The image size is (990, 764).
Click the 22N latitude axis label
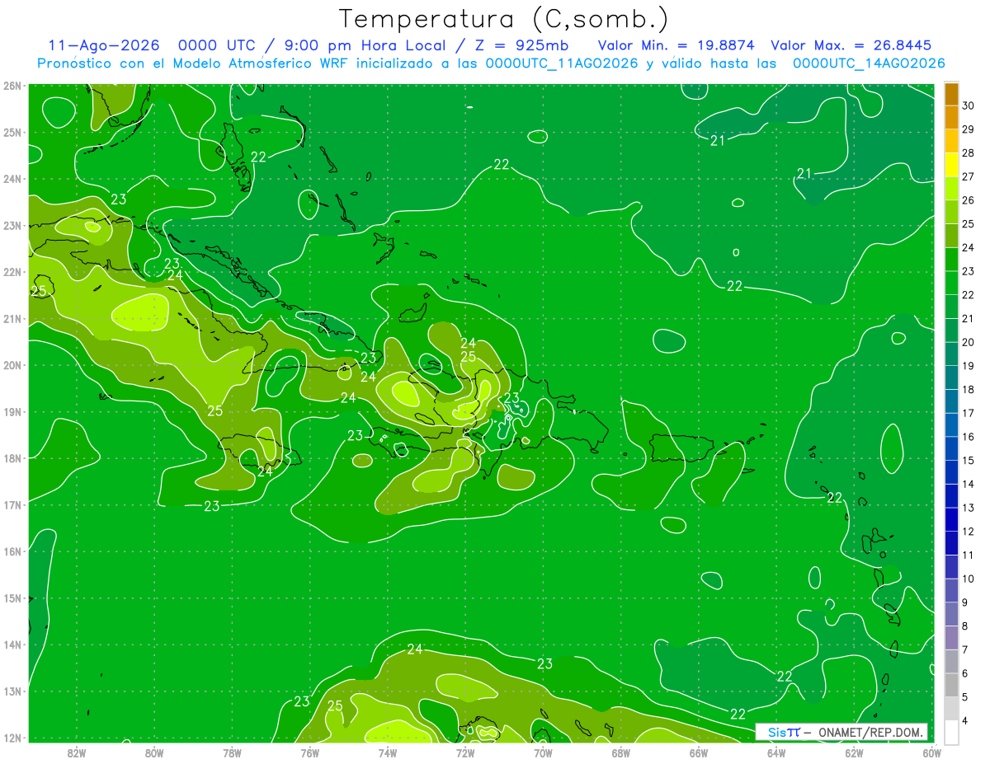[12, 272]
